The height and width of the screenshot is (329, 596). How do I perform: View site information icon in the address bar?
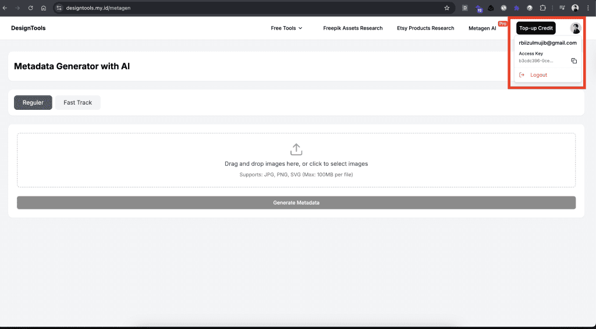[x=59, y=8]
